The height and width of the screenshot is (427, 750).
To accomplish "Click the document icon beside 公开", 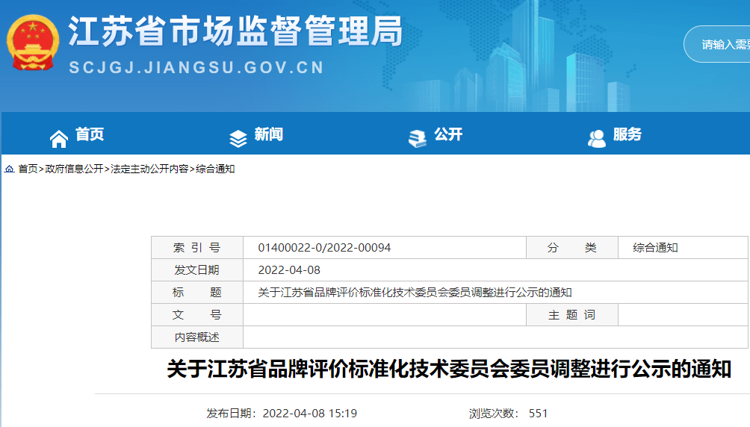I will click(418, 139).
